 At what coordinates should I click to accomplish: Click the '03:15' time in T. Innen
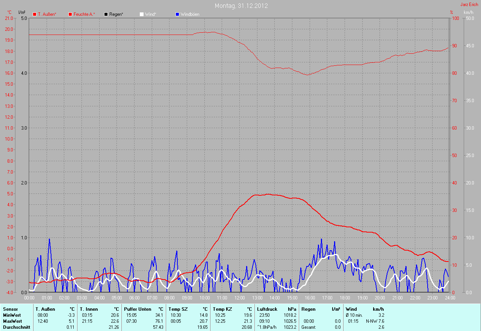point(87,315)
